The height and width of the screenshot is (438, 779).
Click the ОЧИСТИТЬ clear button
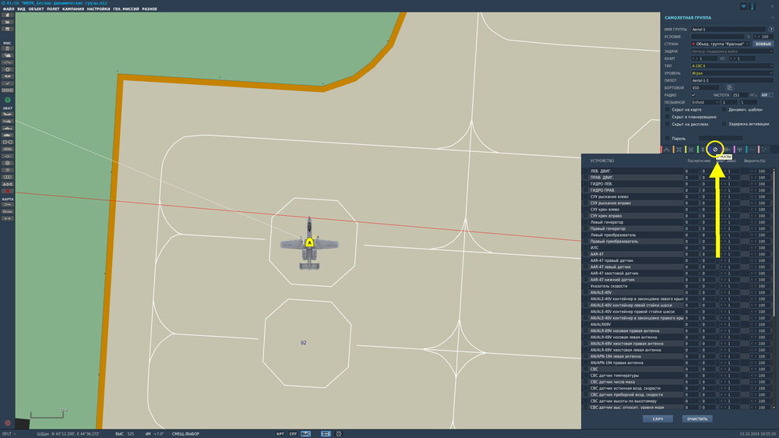(x=697, y=419)
